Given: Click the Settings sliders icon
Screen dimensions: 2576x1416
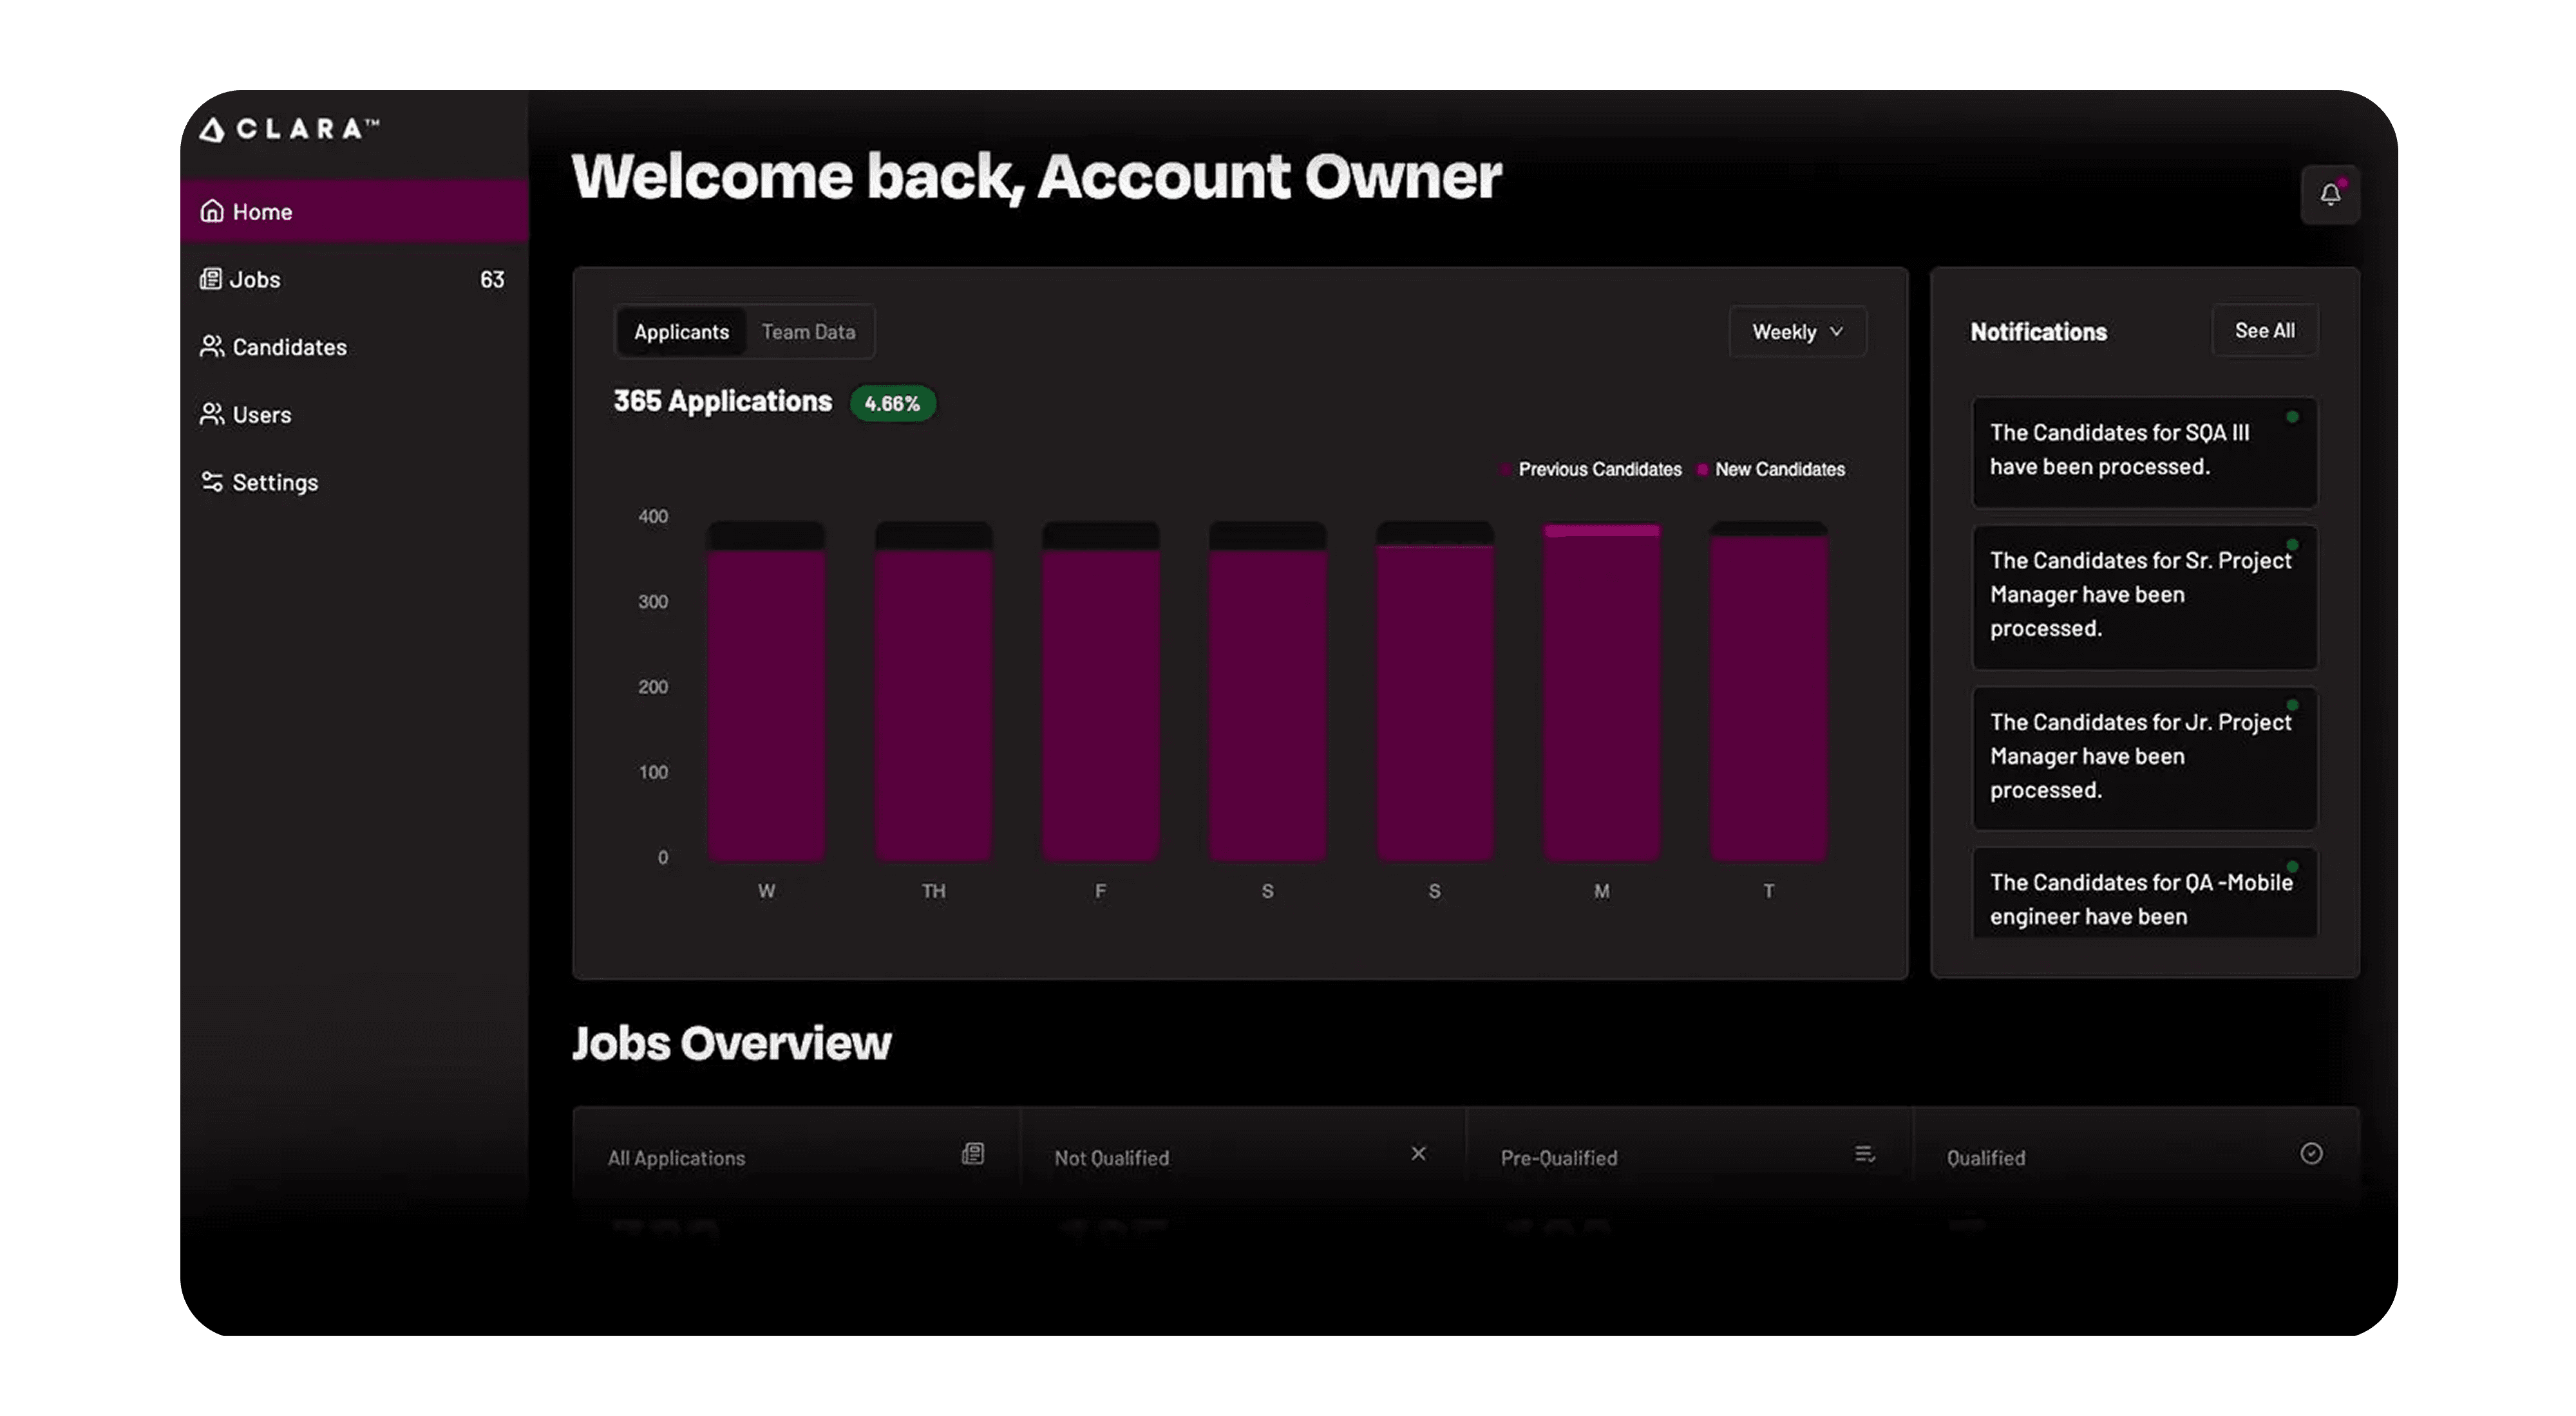Looking at the screenshot, I should [x=211, y=481].
